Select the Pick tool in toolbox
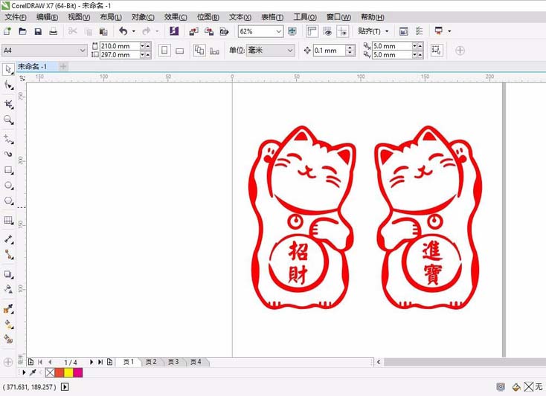 8,69
